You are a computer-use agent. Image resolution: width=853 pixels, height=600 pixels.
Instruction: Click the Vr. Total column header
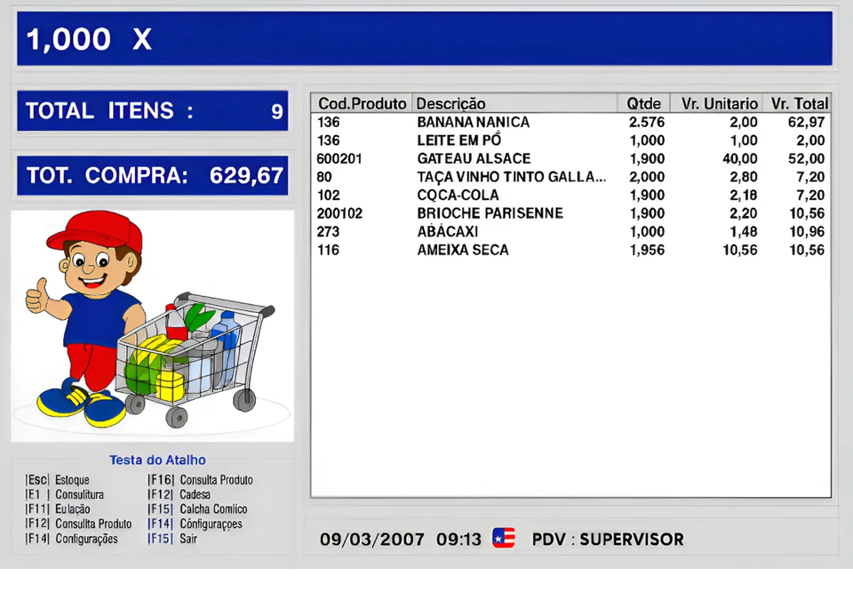click(797, 103)
